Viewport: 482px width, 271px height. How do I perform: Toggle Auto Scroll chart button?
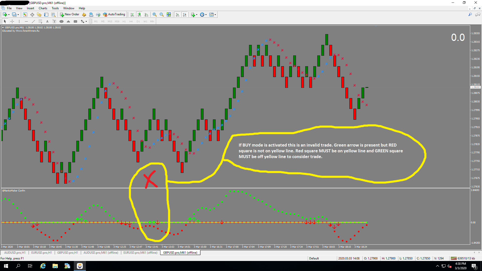click(177, 15)
